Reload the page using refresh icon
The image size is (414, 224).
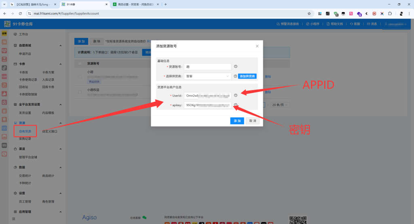20,13
